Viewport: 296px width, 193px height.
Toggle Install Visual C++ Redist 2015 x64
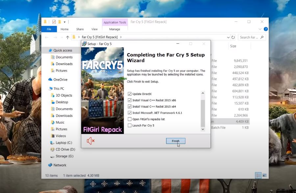(x=130, y=107)
